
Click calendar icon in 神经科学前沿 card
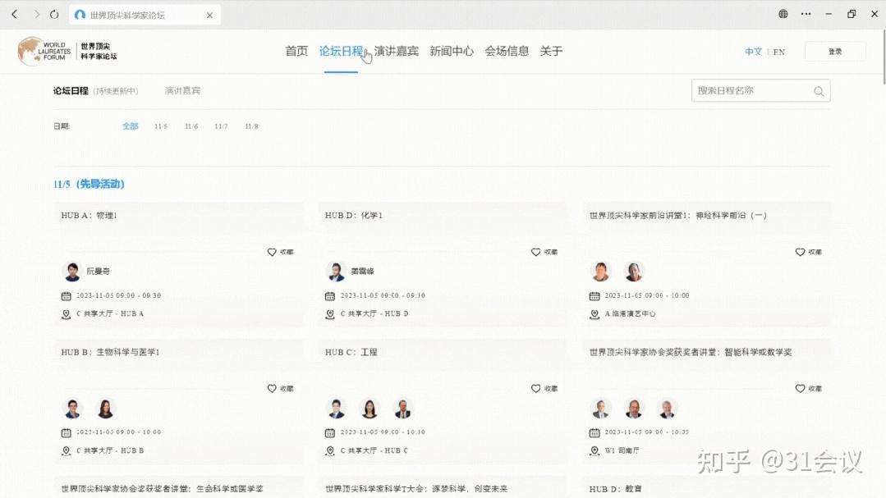coord(594,296)
